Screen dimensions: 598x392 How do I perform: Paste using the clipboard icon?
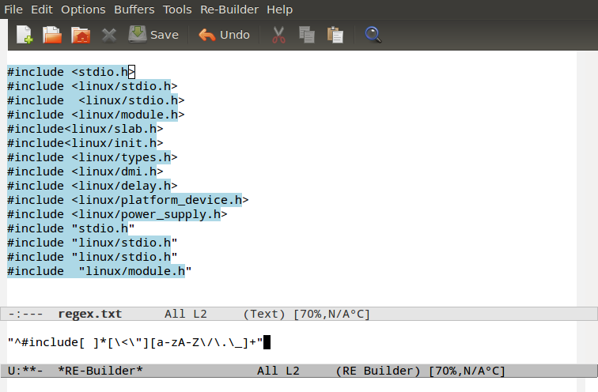[x=335, y=35]
